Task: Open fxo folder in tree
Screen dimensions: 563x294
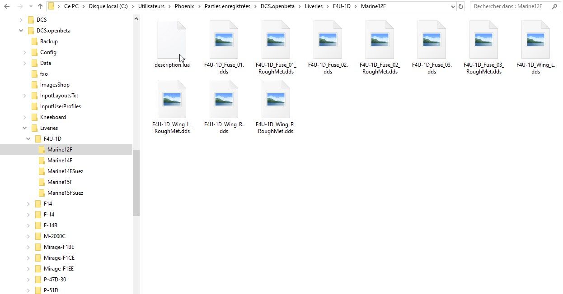Action: pyautogui.click(x=44, y=74)
